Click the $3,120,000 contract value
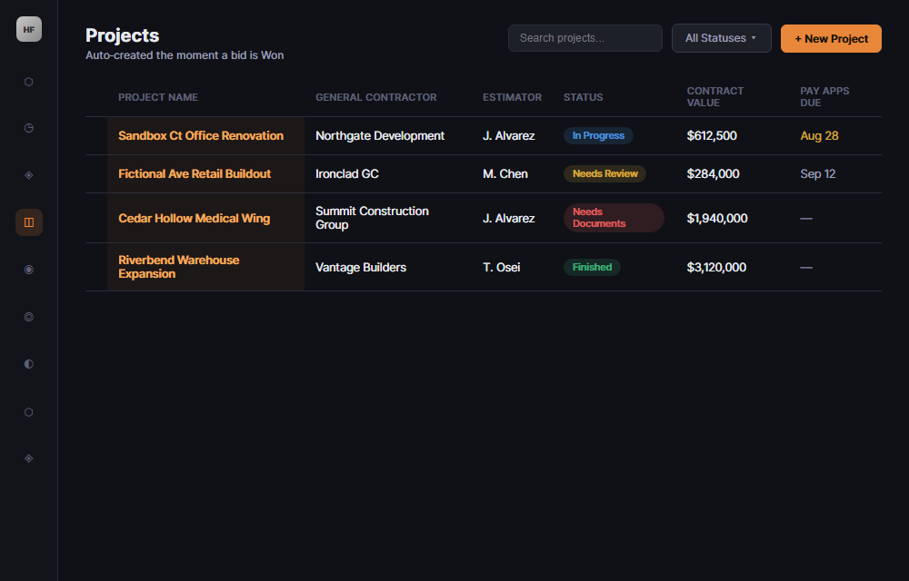909x581 pixels. point(716,268)
